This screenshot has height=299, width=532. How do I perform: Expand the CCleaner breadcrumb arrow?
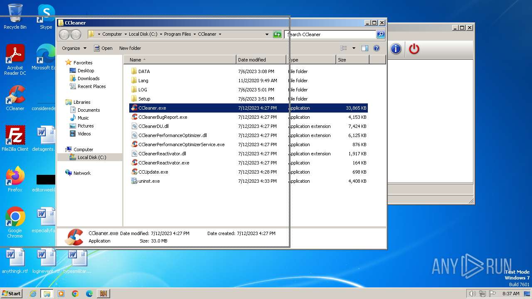(x=220, y=34)
